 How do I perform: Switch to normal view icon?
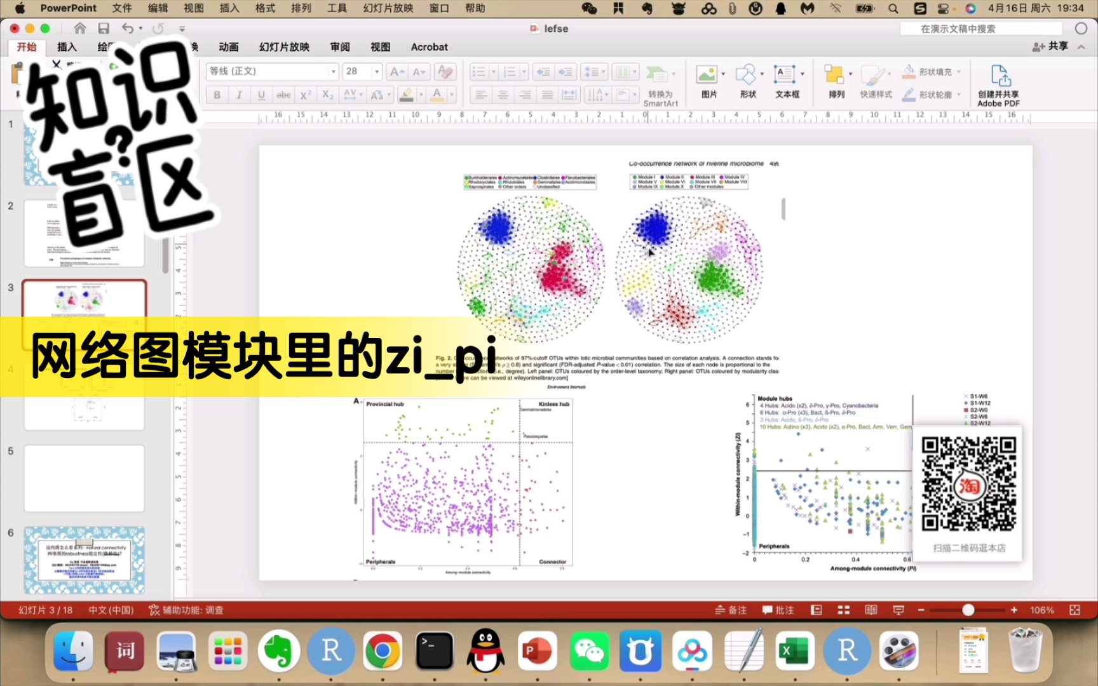817,610
